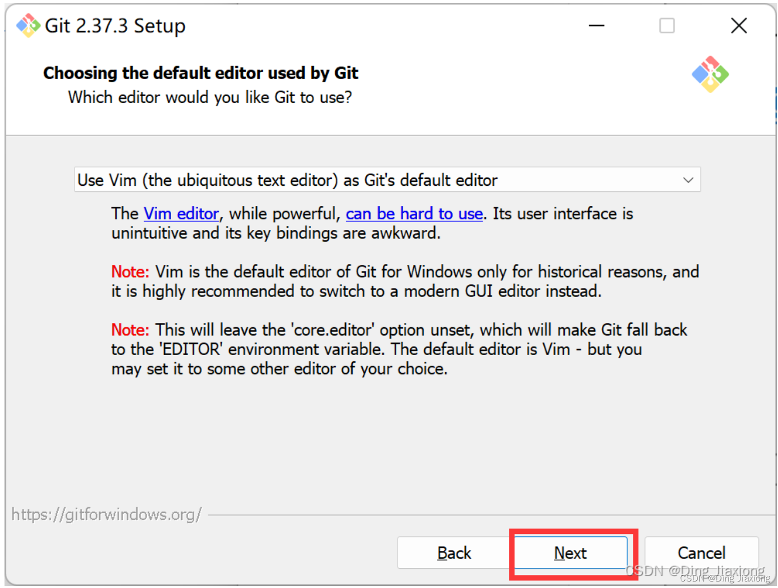
Task: Click the Git logo in the header banner
Action: tap(710, 74)
